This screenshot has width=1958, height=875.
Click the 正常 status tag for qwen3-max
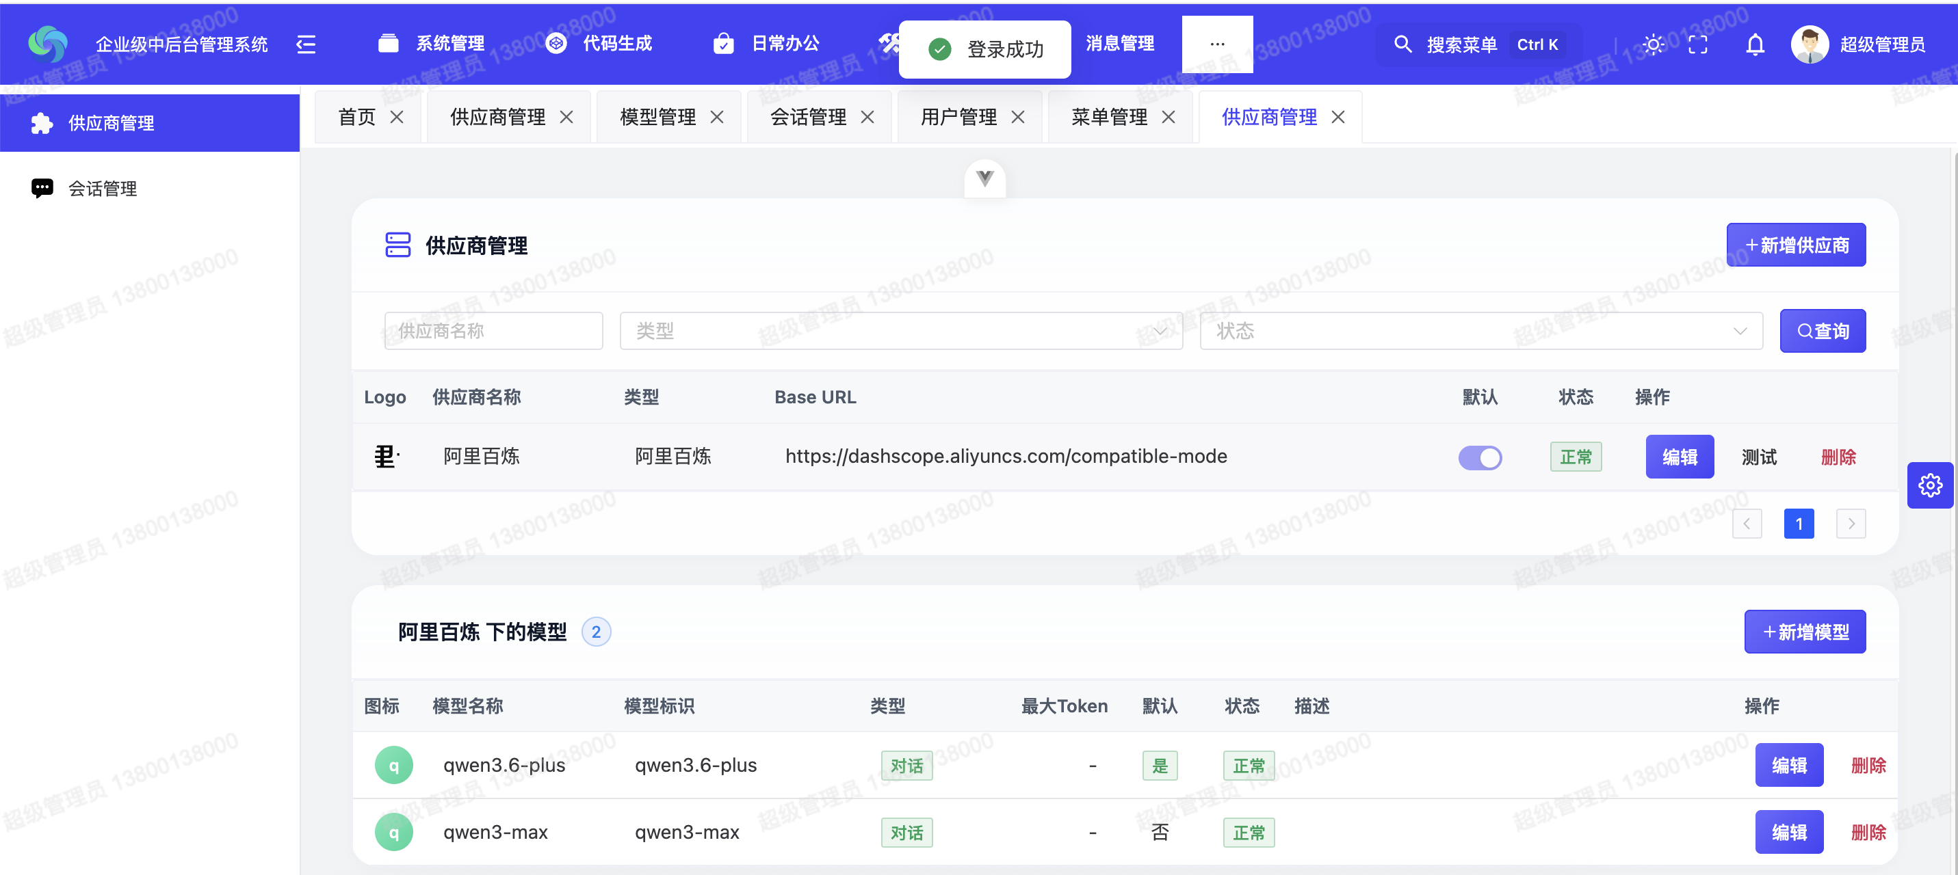(1249, 833)
